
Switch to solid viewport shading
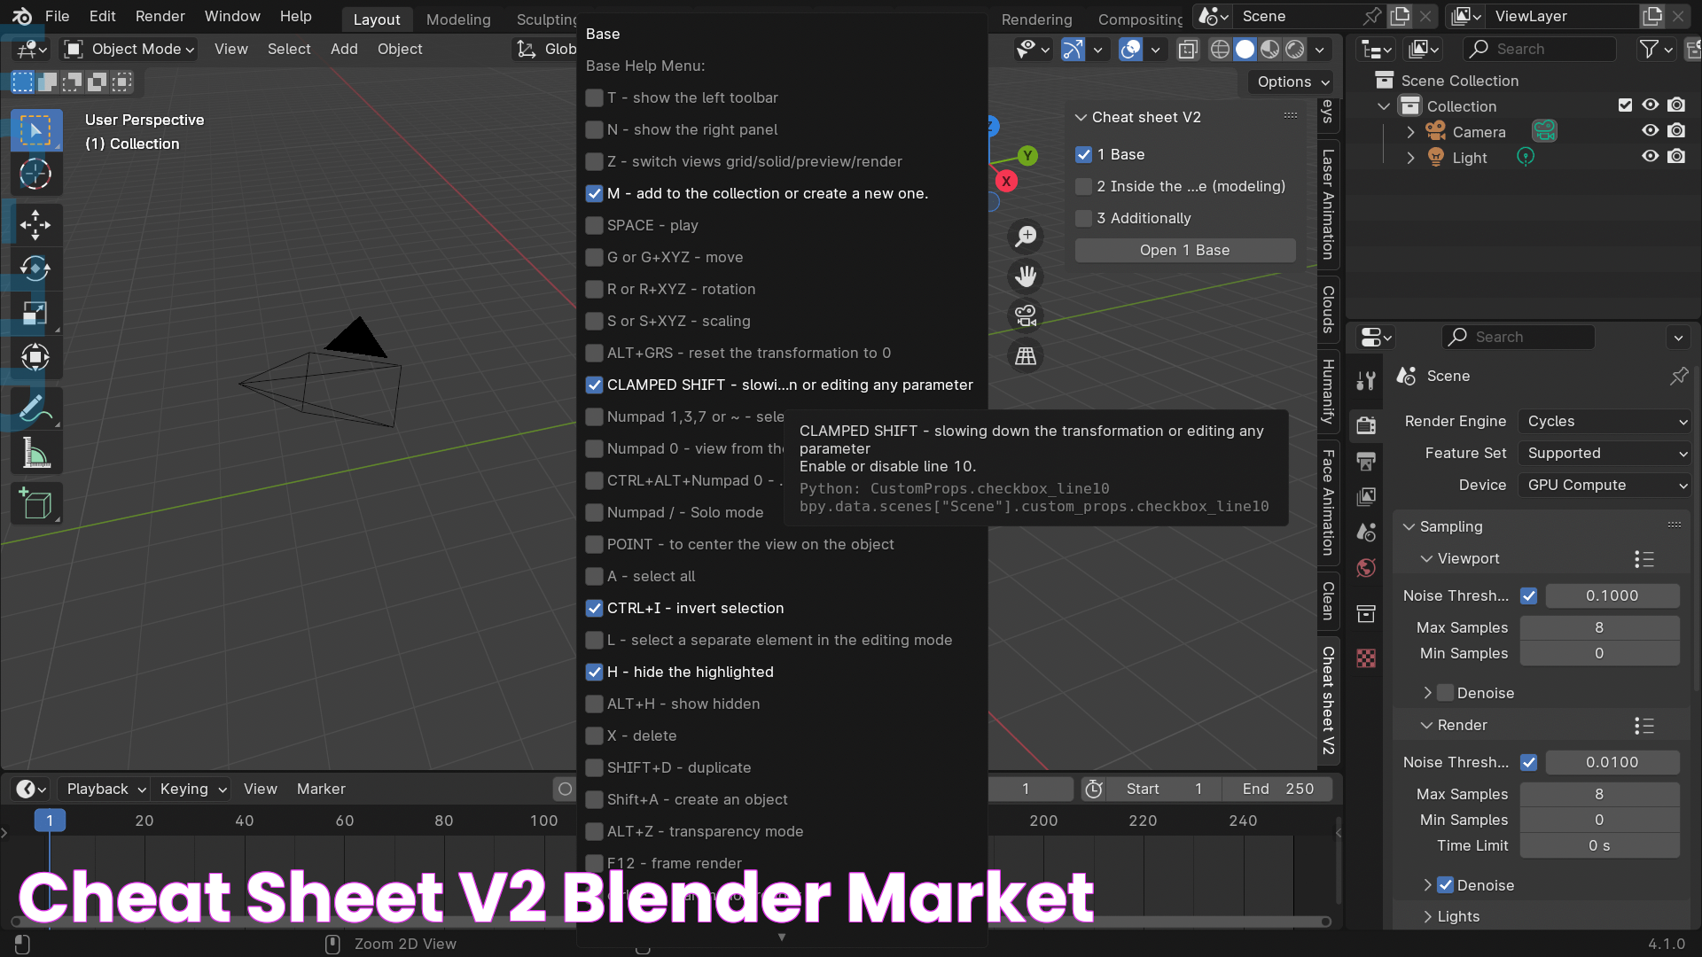click(1245, 50)
